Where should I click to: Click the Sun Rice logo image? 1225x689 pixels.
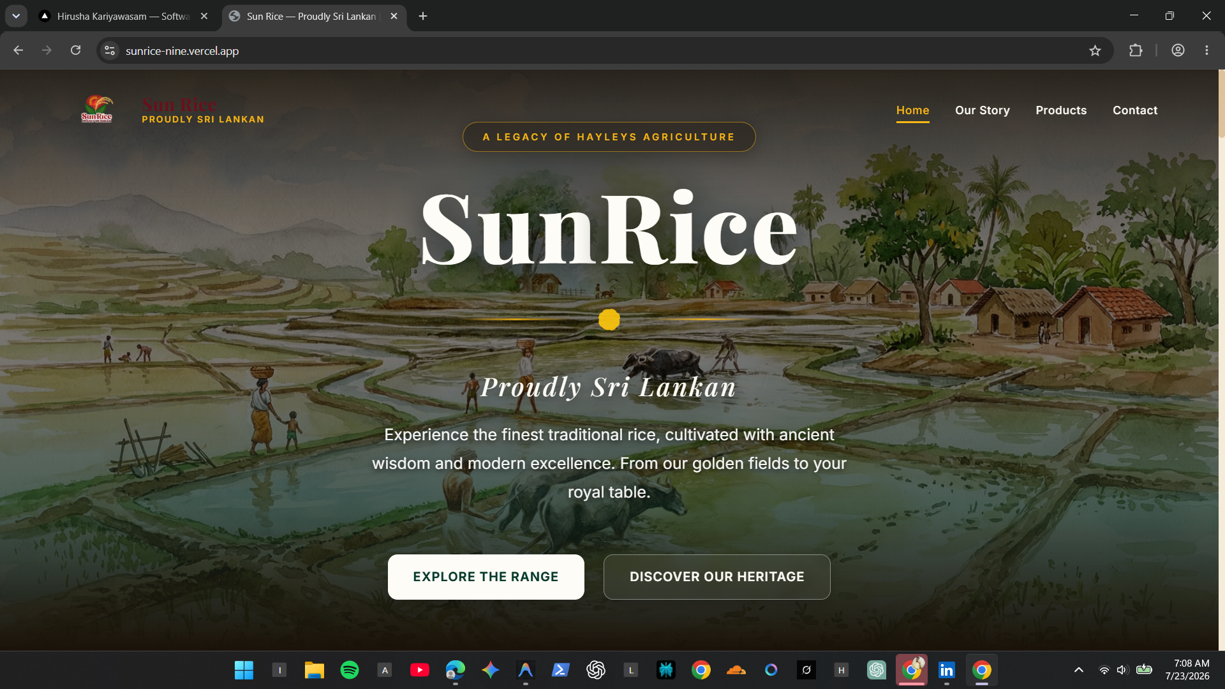pyautogui.click(x=97, y=109)
